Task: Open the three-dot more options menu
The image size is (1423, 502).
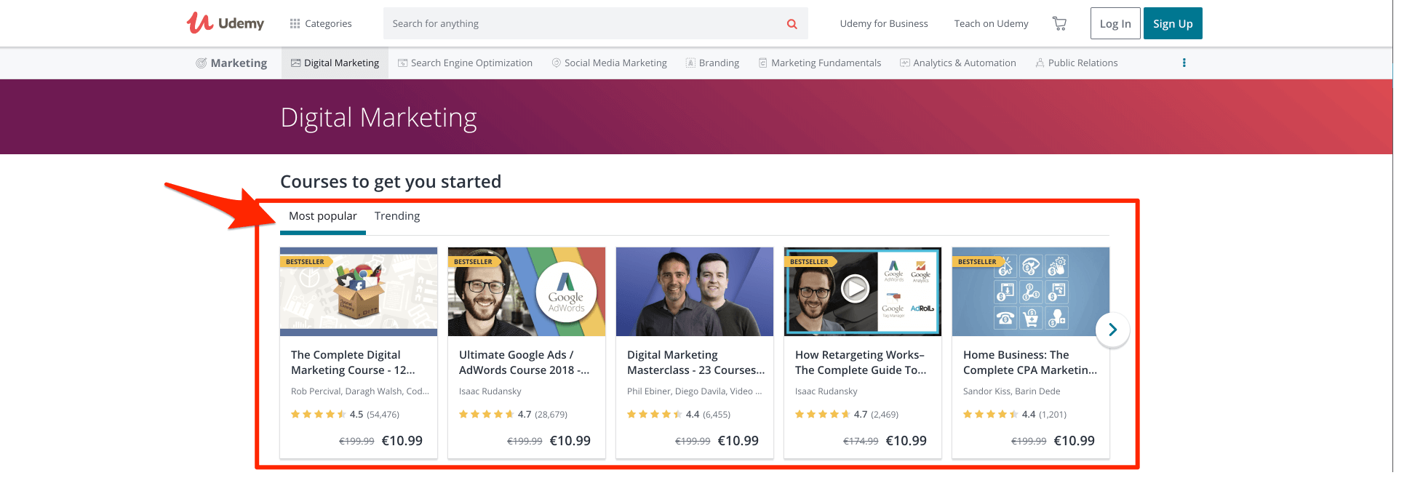Action: (1184, 63)
